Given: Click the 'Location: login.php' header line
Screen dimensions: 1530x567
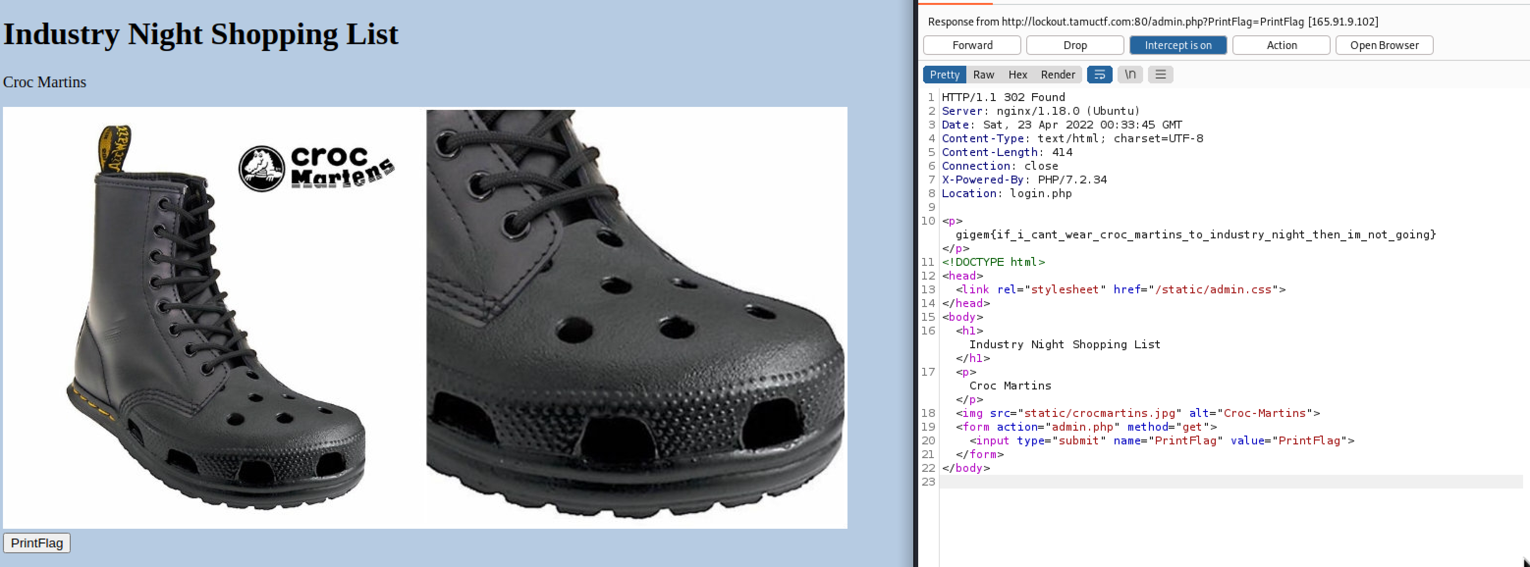Looking at the screenshot, I should (1007, 193).
